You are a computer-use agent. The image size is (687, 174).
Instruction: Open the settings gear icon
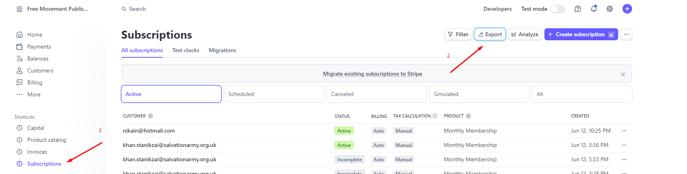[609, 9]
